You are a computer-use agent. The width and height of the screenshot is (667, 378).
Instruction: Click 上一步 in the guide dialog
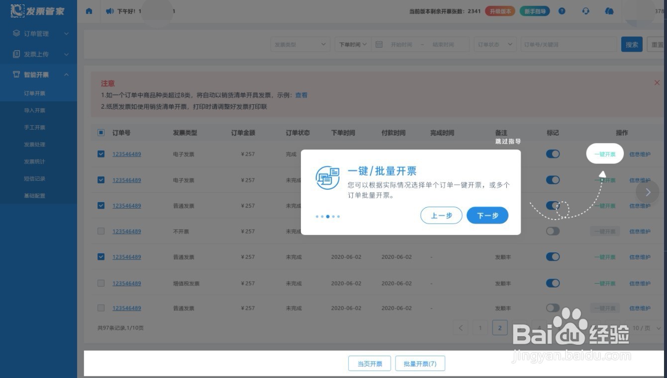[x=441, y=216]
